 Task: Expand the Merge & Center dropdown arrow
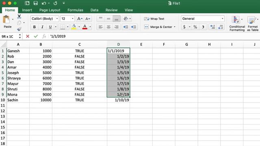pos(175,27)
